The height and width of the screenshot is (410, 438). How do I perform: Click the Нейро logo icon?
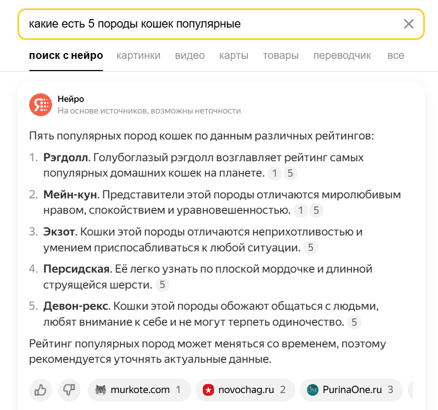40,104
